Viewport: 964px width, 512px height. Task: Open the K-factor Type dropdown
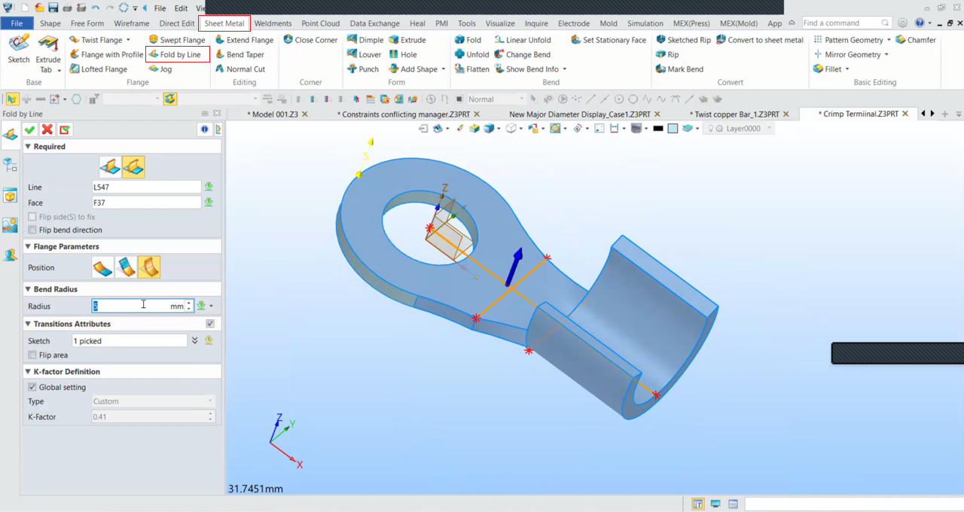(x=153, y=401)
